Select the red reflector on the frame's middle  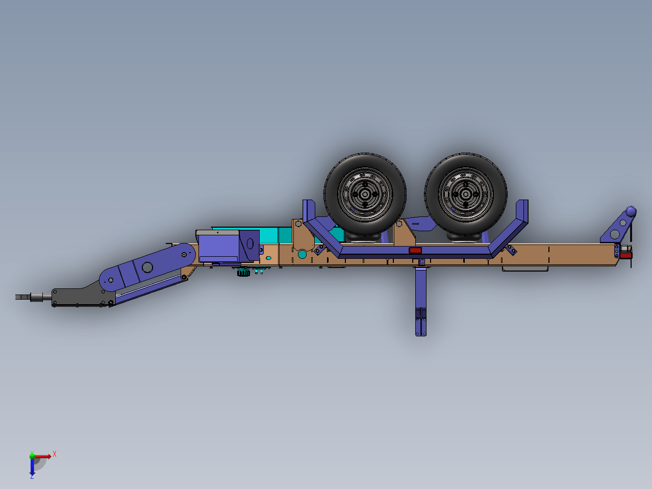415,250
